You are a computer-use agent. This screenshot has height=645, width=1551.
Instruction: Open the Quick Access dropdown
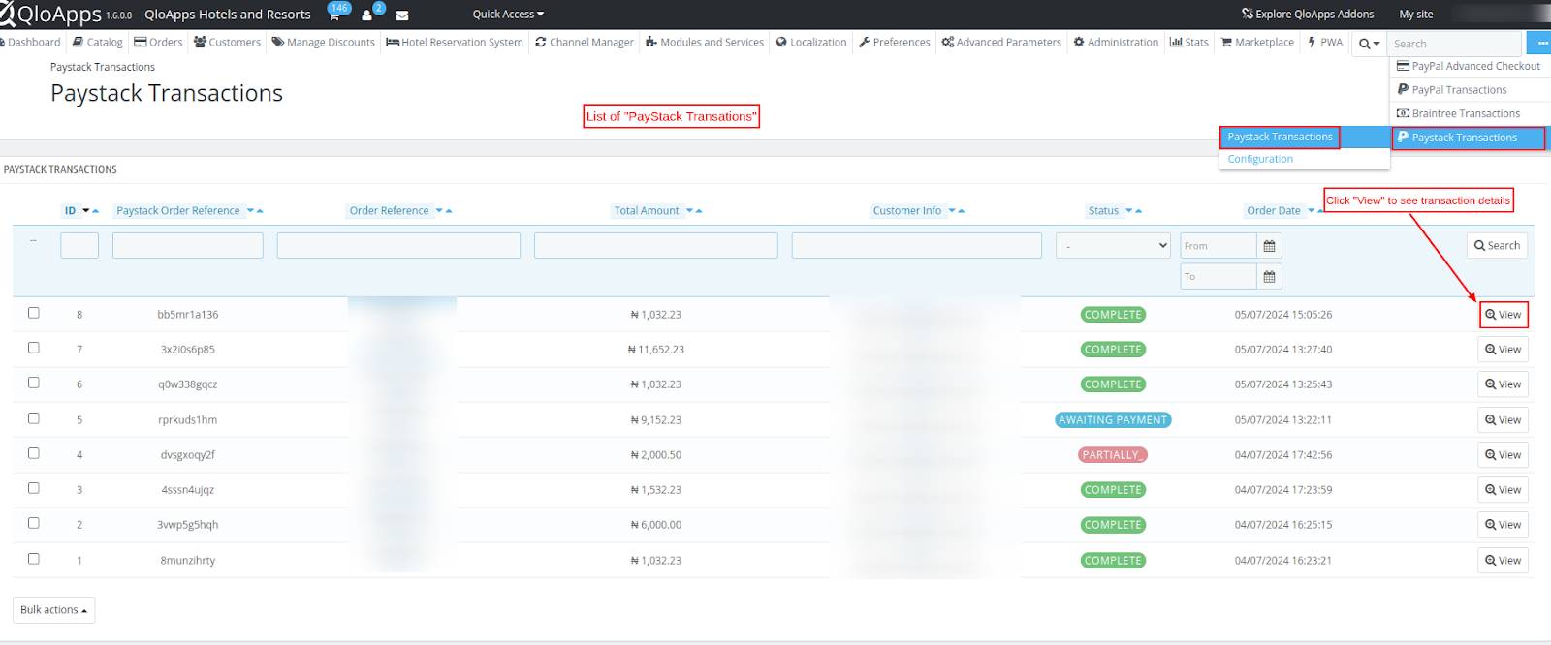[508, 15]
